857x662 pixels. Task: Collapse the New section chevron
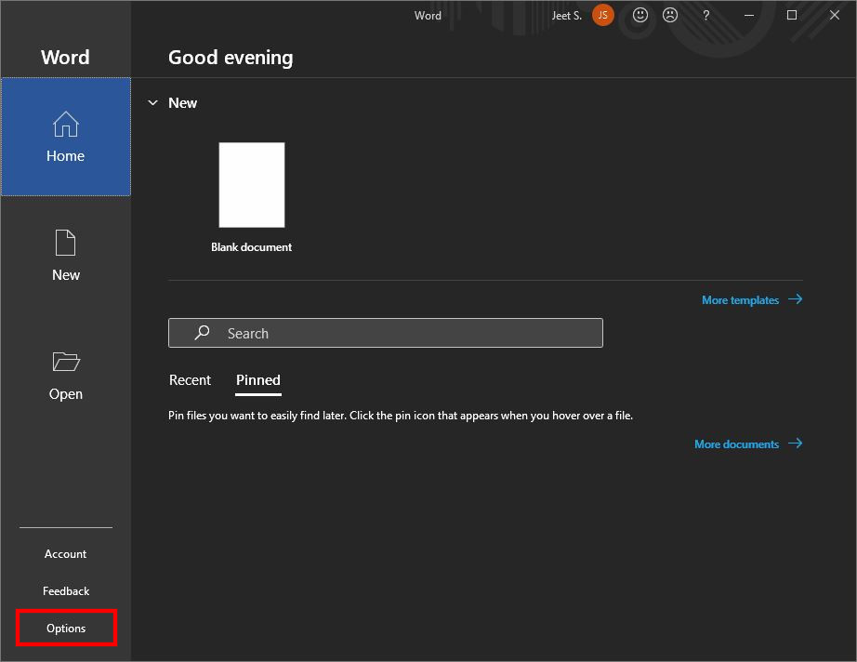click(x=152, y=102)
